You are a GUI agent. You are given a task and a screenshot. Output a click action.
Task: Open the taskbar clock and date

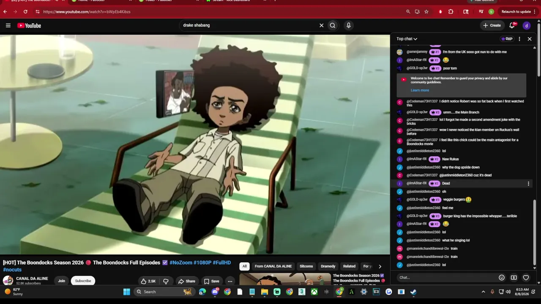click(x=523, y=292)
